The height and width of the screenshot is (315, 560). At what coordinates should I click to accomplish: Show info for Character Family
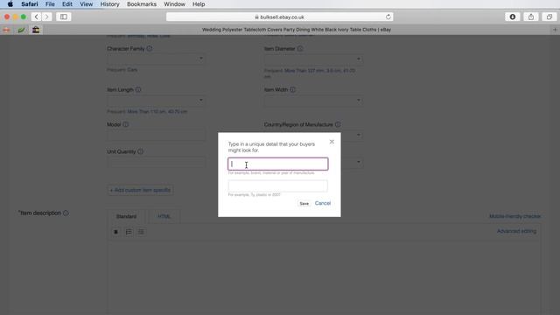click(150, 49)
